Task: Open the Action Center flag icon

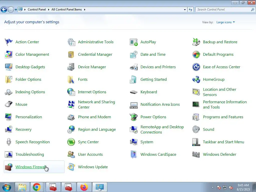Action: coord(9,42)
